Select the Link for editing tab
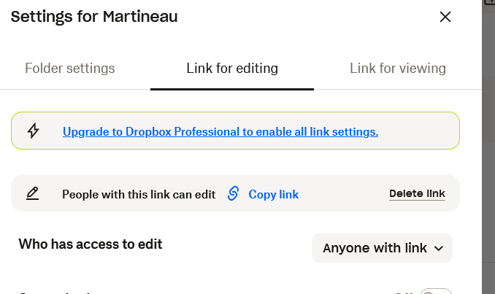495x294 pixels. coord(232,69)
